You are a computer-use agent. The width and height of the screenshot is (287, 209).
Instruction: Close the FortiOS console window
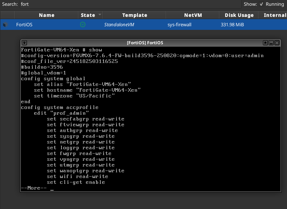point(277,42)
